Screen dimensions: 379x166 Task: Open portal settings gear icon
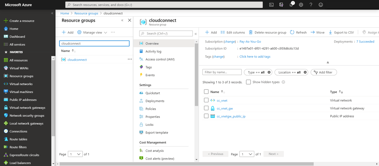[x=301, y=5]
